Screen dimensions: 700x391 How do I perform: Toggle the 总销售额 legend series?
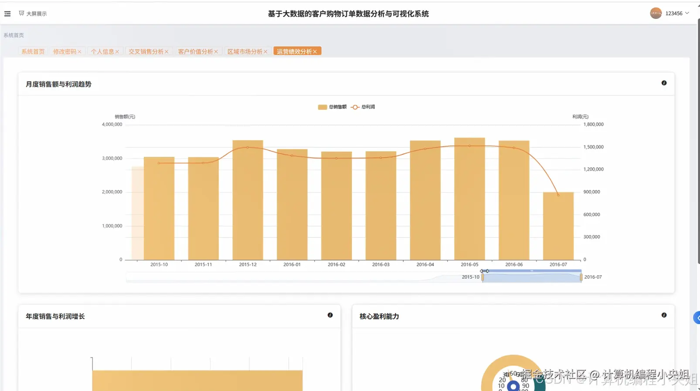[332, 107]
